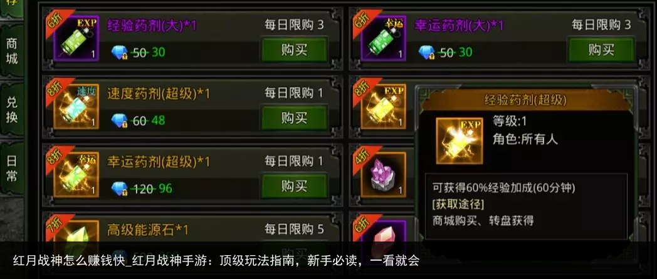Click the diamond icon beside price 96
Viewport: 657px width, 279px height.
click(119, 189)
